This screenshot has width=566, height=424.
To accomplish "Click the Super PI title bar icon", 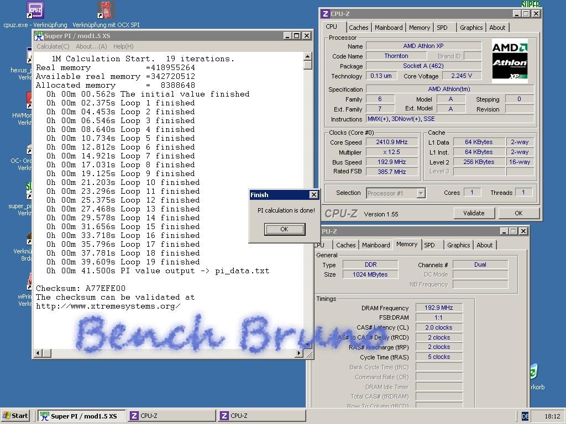I will point(39,36).
